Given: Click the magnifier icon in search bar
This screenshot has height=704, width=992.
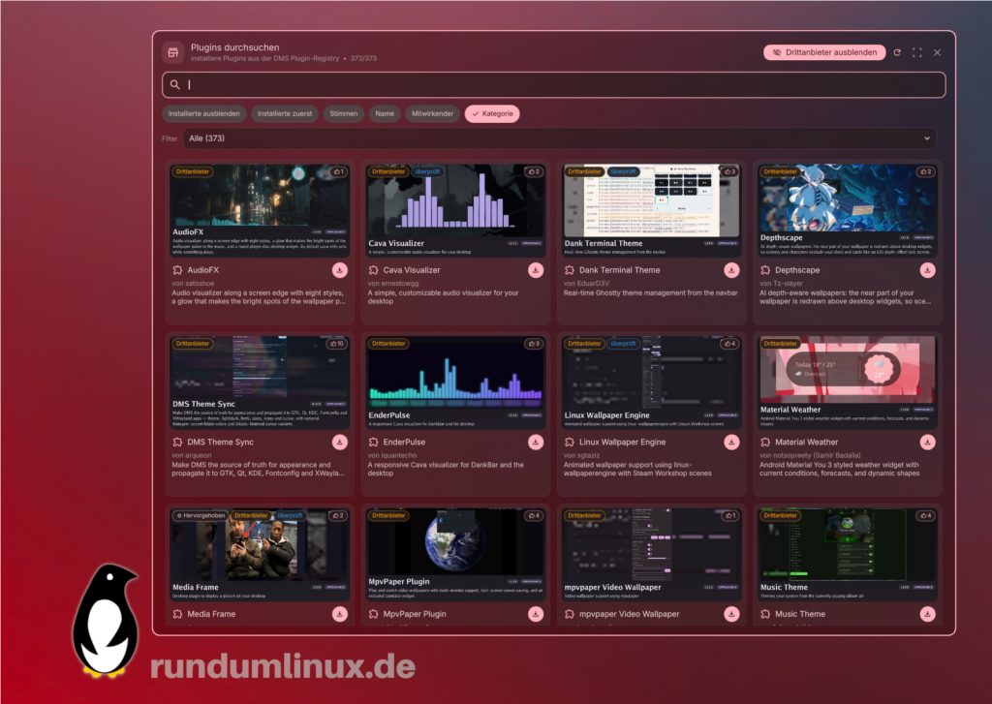Looking at the screenshot, I should click(x=175, y=85).
